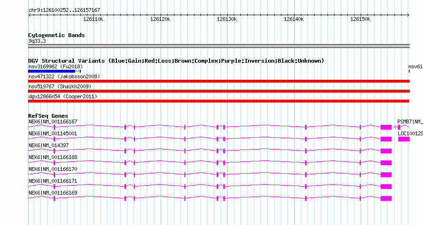Click the chr9:126100252..126157167 coordinate label
The image size is (423, 225).
[x=64, y=10]
